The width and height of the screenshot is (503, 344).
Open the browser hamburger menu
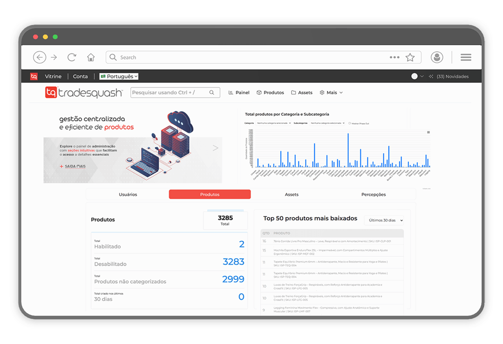466,57
